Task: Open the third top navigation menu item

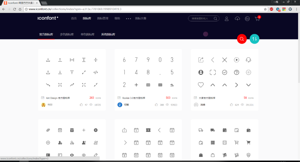Action: point(103,19)
